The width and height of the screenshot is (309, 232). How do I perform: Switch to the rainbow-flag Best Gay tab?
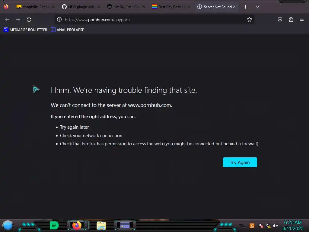(171, 7)
